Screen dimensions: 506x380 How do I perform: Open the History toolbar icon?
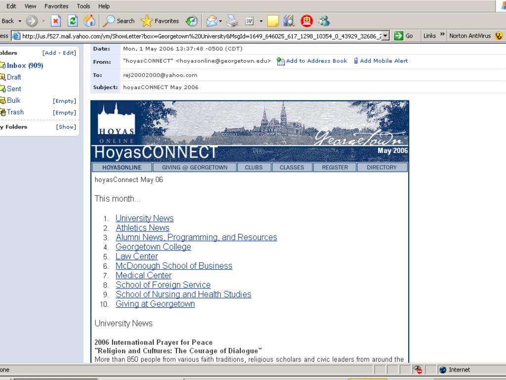click(192, 21)
